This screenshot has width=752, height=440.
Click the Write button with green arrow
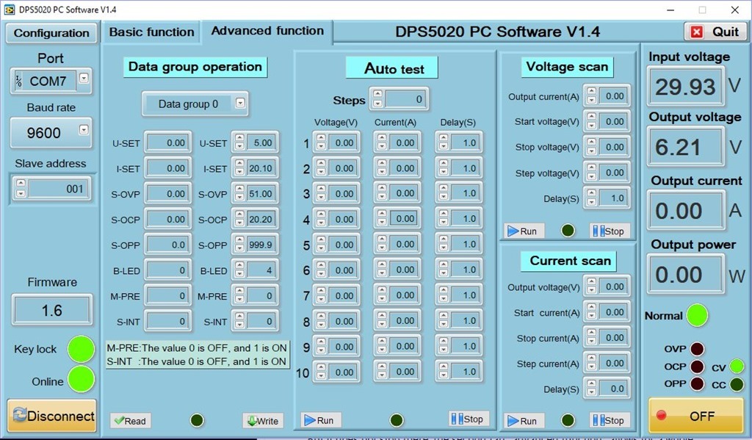pyautogui.click(x=263, y=421)
